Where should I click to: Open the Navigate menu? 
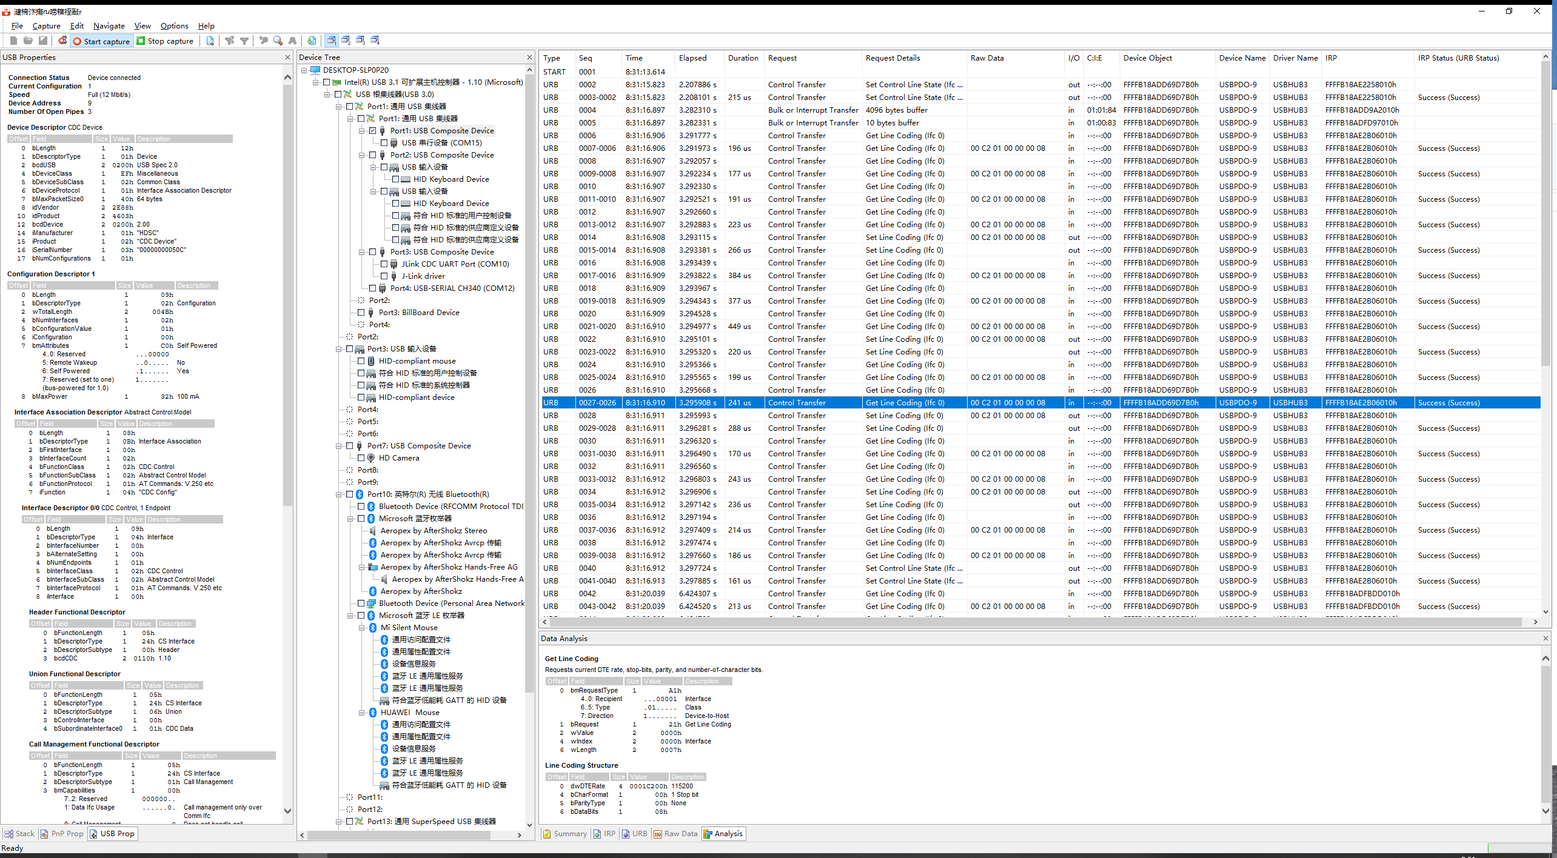109,25
